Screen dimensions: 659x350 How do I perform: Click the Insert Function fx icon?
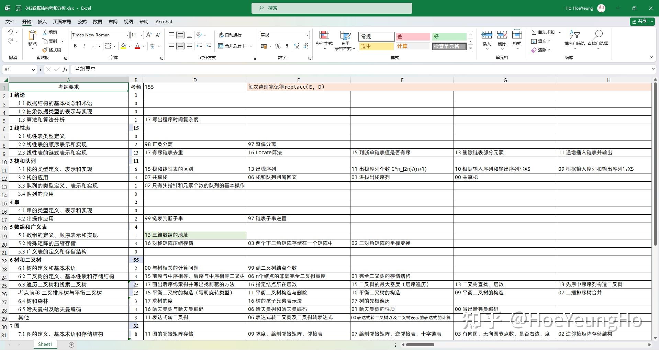point(65,69)
